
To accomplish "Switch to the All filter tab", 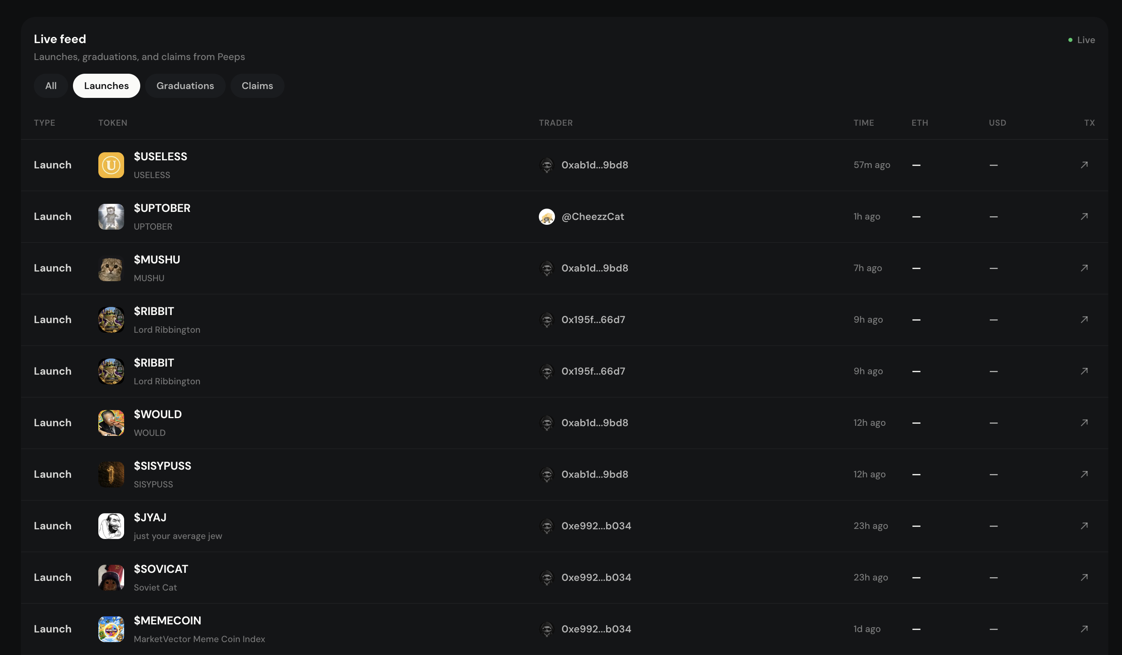I will coord(51,86).
